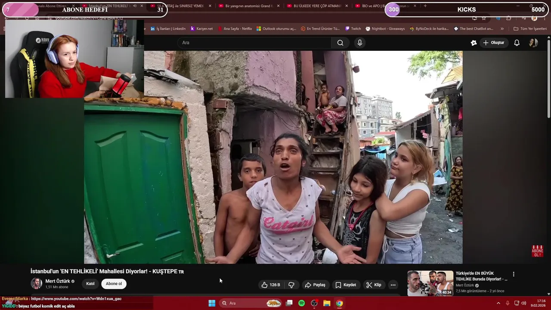
Task: Click the Katıl join button
Action: pos(90,284)
